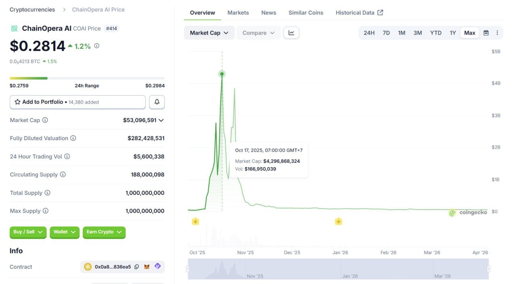Screen dimensions: 516x284
Task: Click the info icon beside the price
Action: tap(96, 46)
